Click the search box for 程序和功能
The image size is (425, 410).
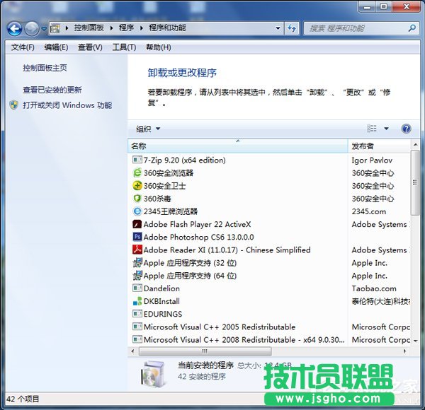[361, 28]
